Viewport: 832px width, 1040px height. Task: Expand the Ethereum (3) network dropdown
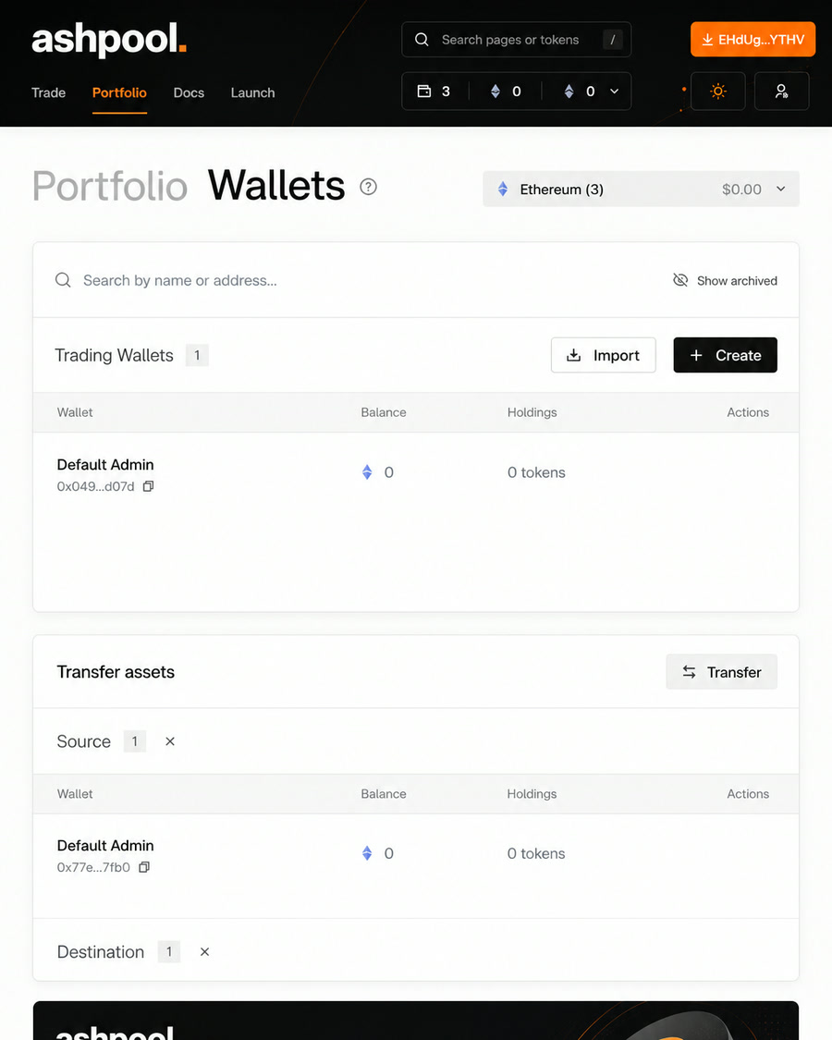641,189
